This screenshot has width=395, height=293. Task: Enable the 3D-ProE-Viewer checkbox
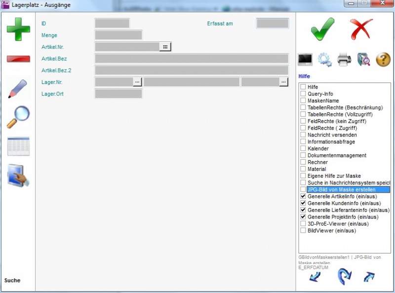[303, 223]
